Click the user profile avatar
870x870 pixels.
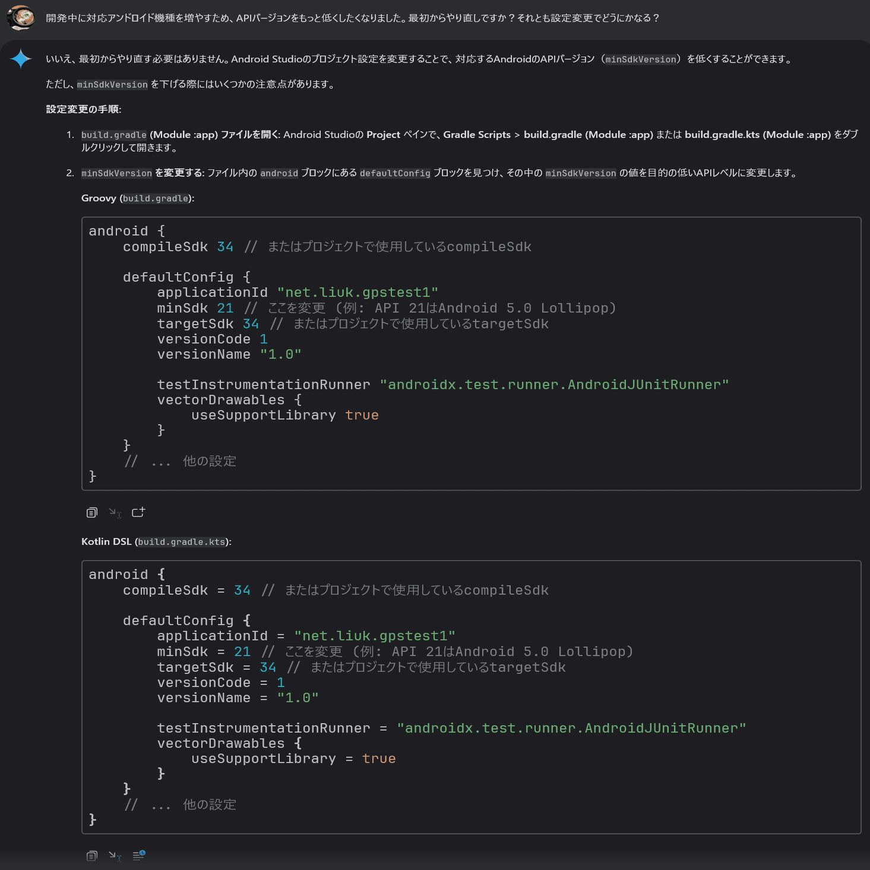[21, 17]
